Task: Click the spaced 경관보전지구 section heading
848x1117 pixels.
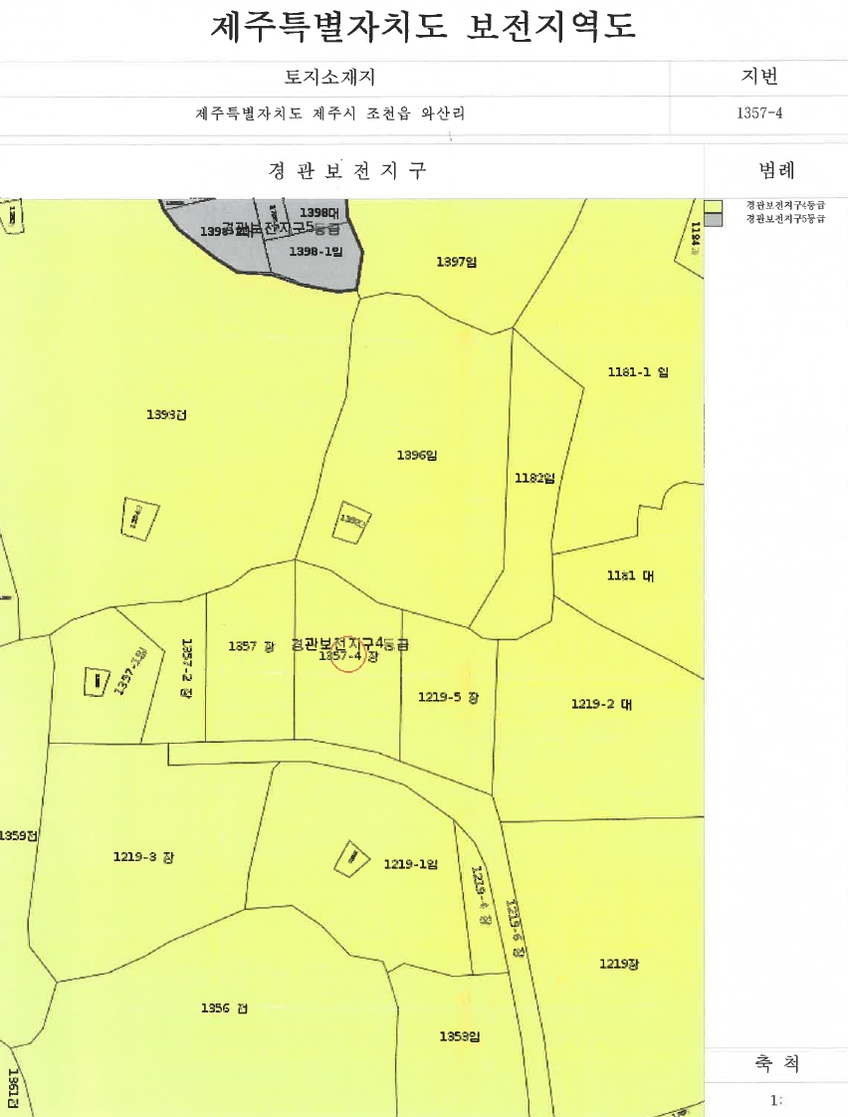Action: [x=347, y=170]
